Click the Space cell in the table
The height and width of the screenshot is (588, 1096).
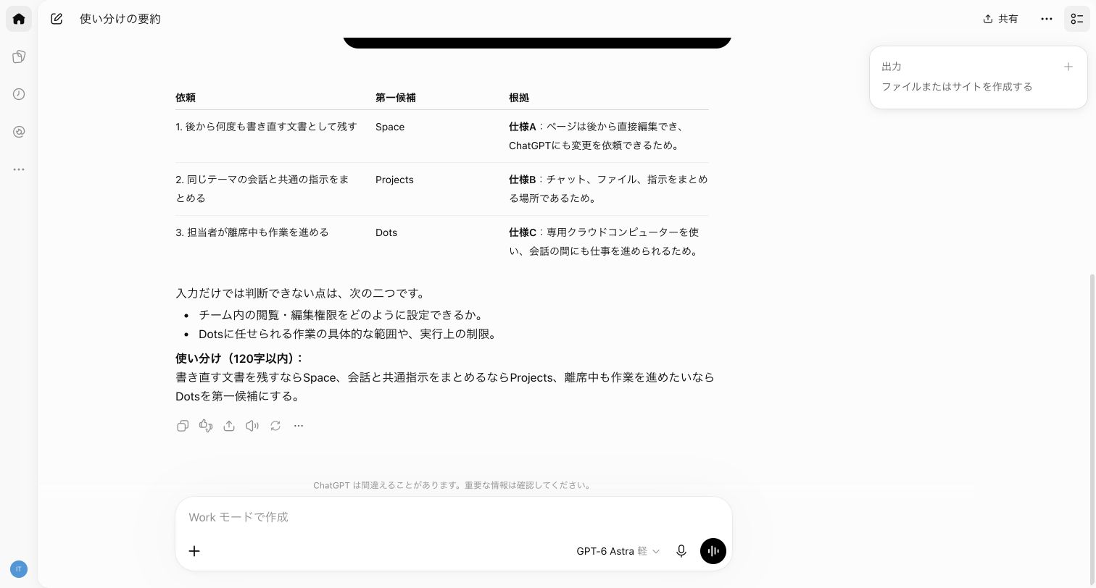click(390, 127)
